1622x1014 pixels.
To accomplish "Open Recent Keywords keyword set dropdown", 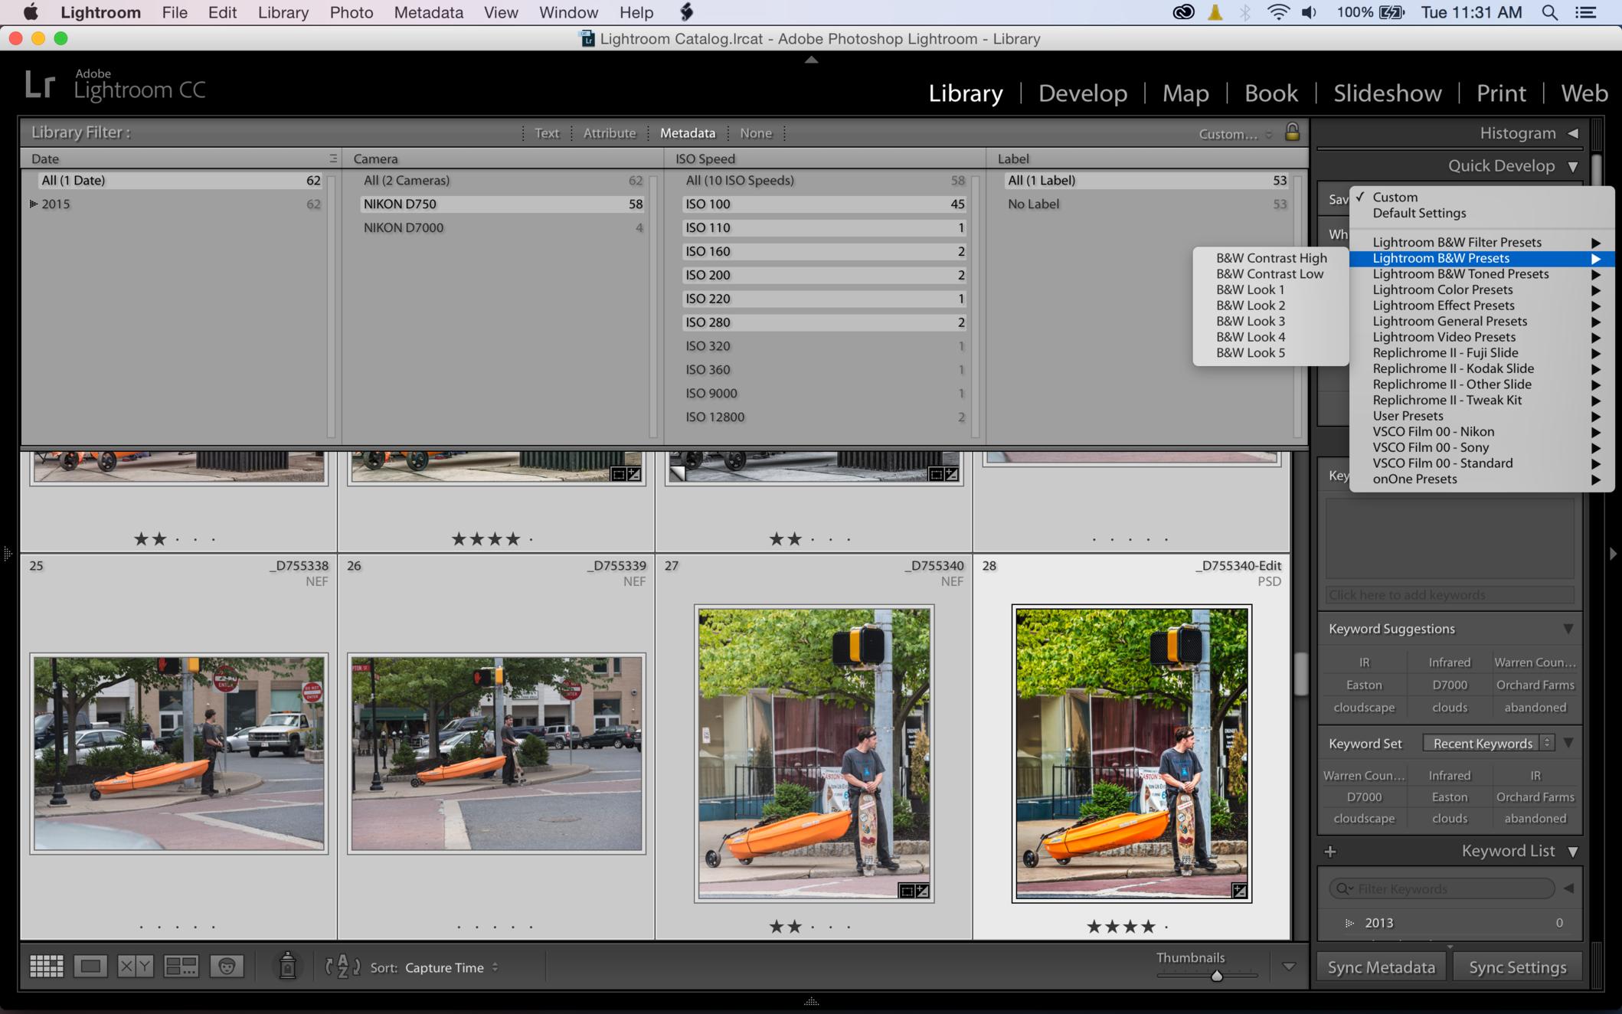I will tap(1488, 743).
